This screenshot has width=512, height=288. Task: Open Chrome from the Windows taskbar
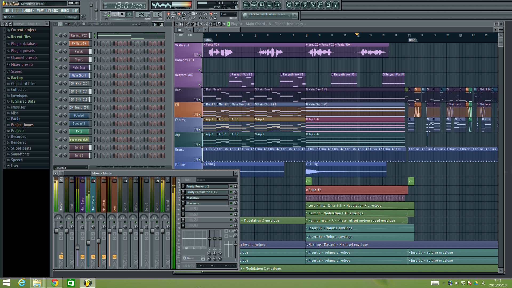55,282
